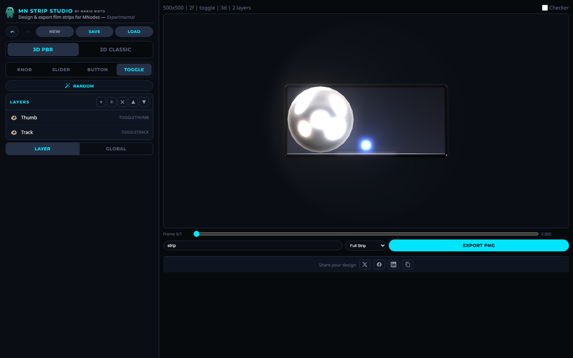
Task: Duplicate the selected layer using the copy icon
Action: tap(112, 102)
